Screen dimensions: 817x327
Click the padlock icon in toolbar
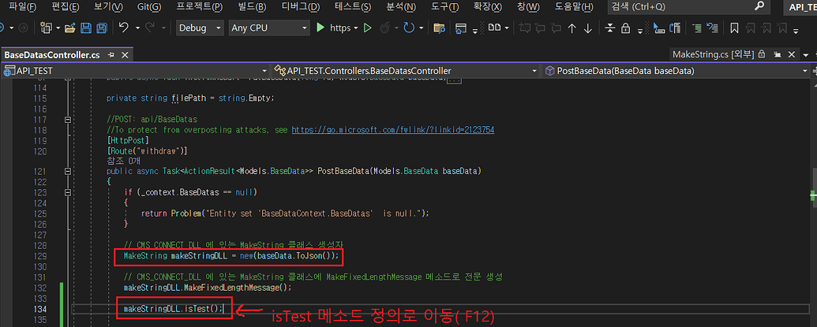pyautogui.click(x=626, y=28)
